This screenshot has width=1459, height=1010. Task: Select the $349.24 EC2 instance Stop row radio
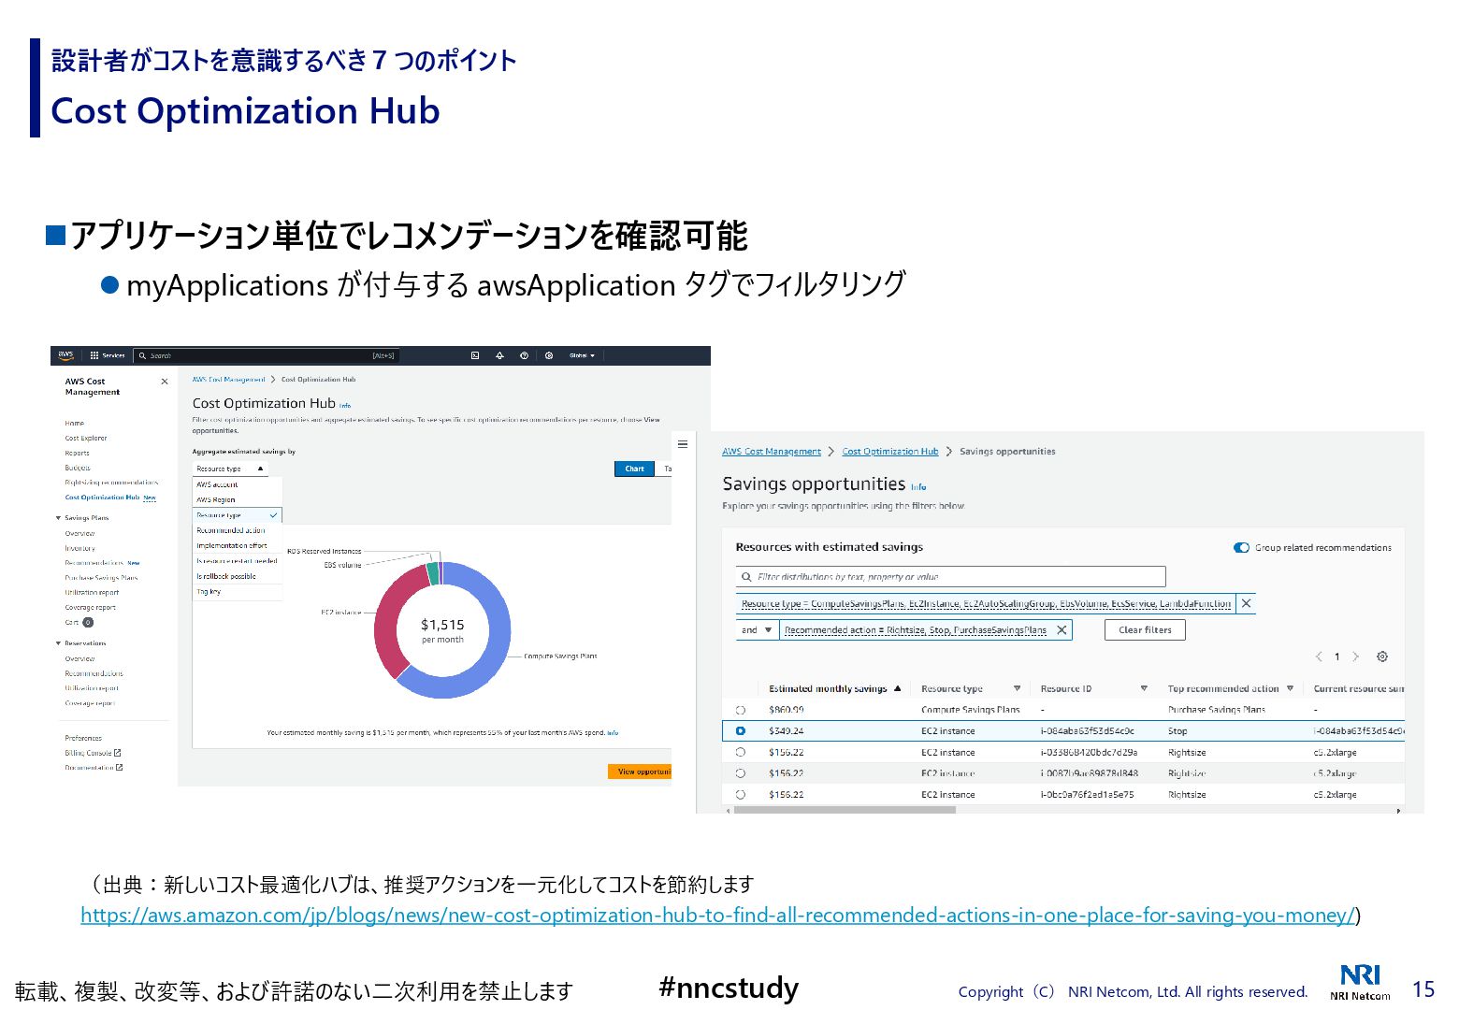pyautogui.click(x=741, y=731)
